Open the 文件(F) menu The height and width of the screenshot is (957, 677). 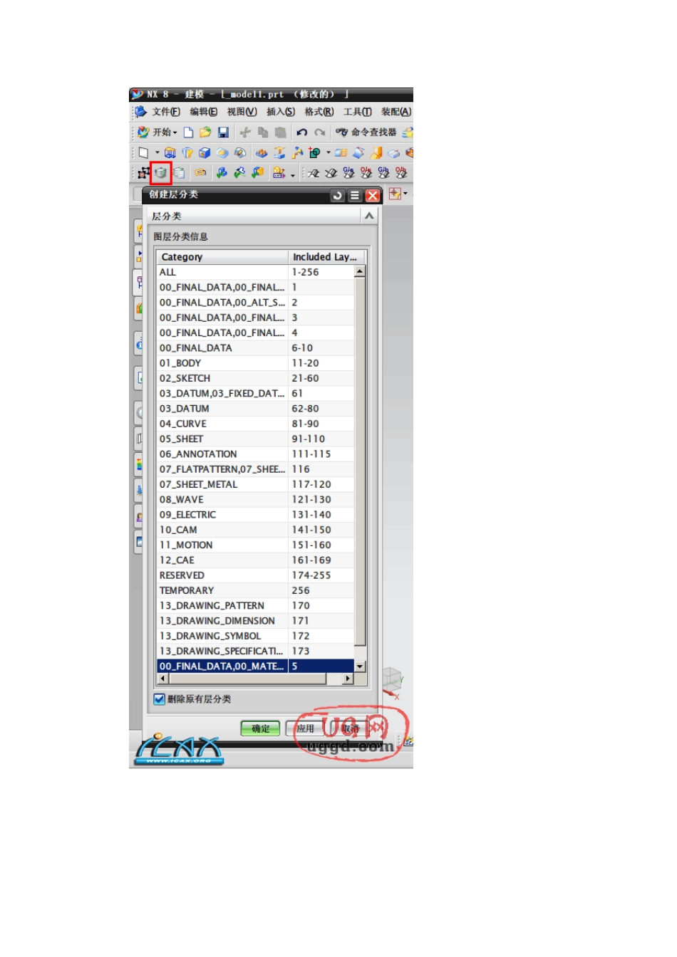click(x=165, y=112)
